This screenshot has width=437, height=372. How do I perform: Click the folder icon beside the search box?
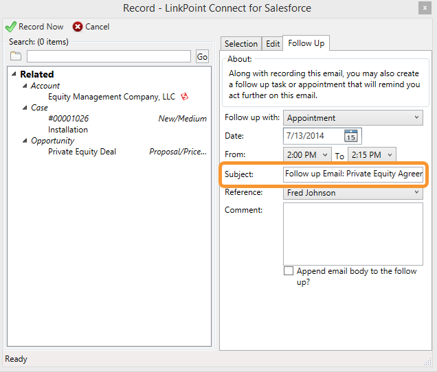(16, 56)
